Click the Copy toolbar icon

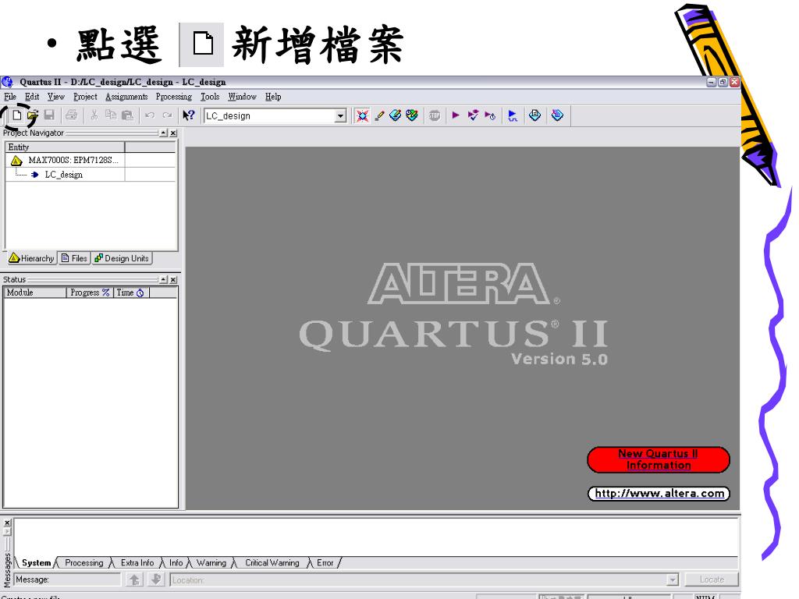coord(111,115)
